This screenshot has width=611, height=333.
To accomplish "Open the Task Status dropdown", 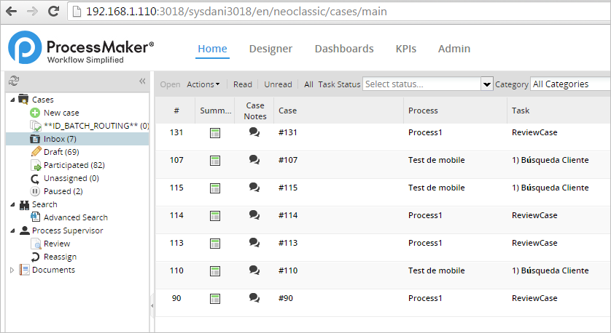I will [487, 84].
